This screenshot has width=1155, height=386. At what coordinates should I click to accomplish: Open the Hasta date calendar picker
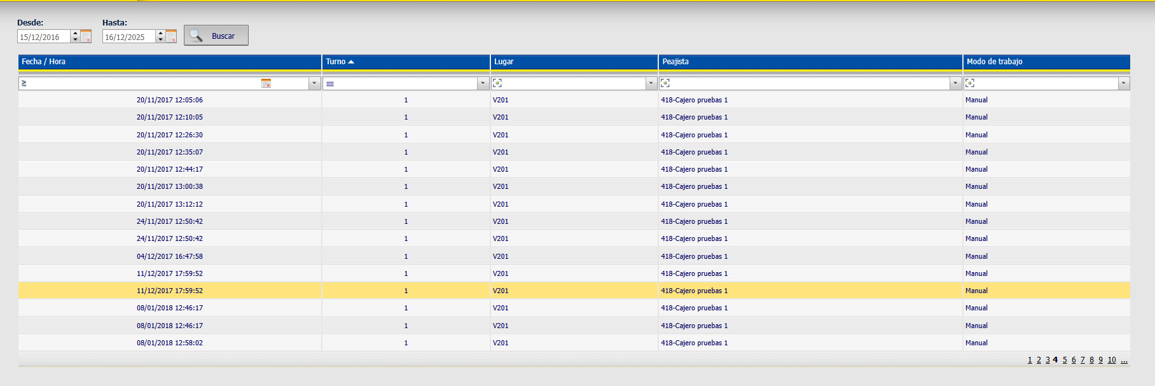click(171, 37)
